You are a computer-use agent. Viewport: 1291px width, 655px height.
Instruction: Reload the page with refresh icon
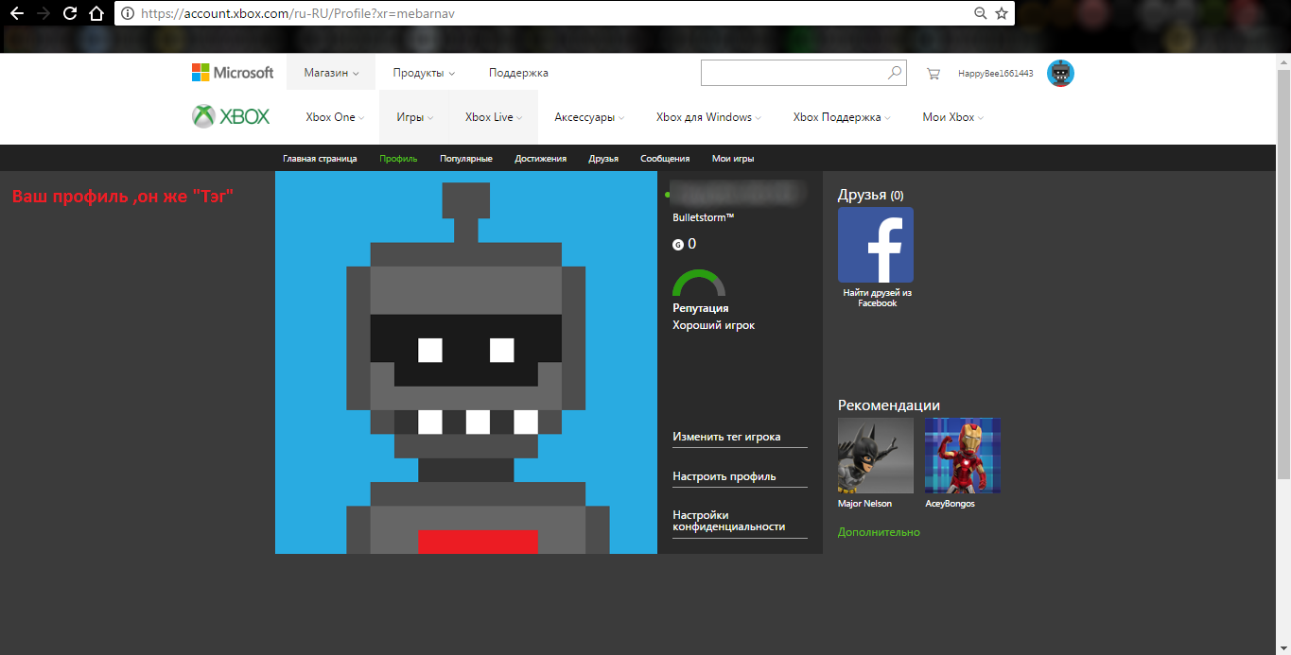coord(69,13)
